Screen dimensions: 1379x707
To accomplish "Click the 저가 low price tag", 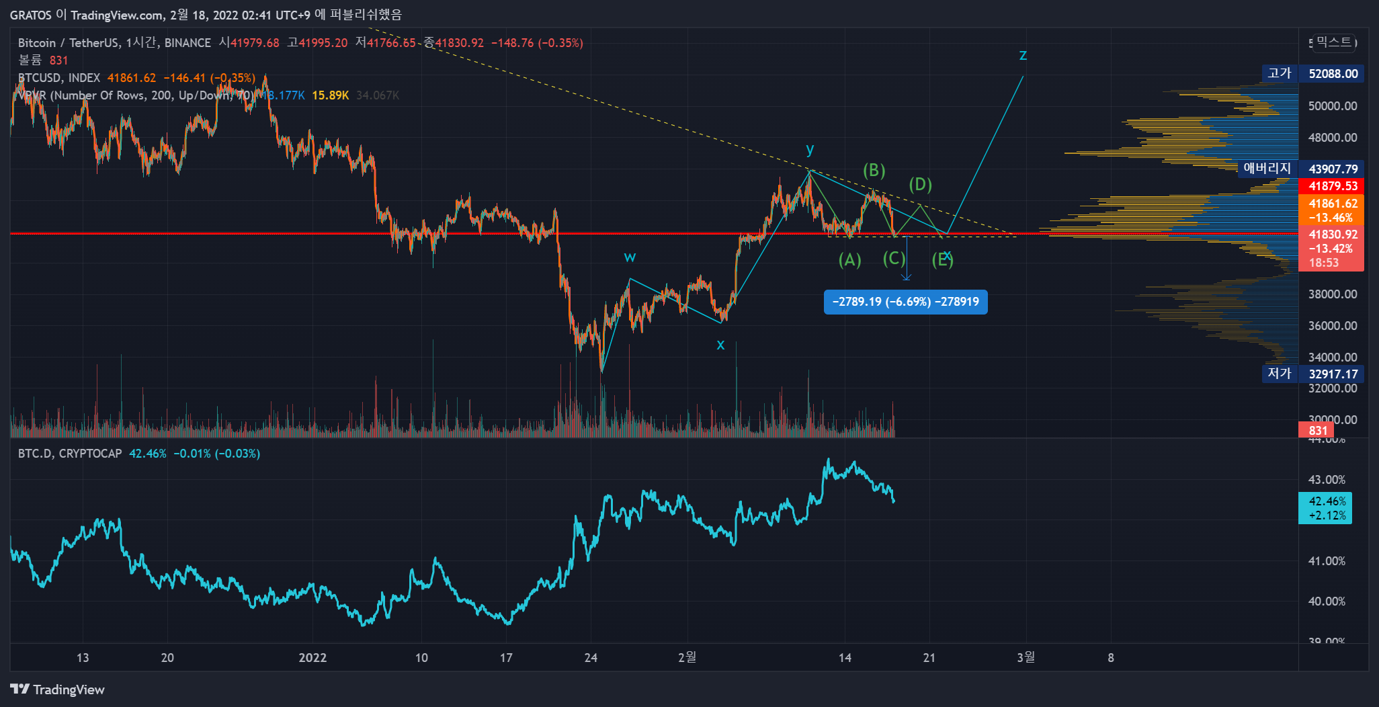I will point(1280,373).
